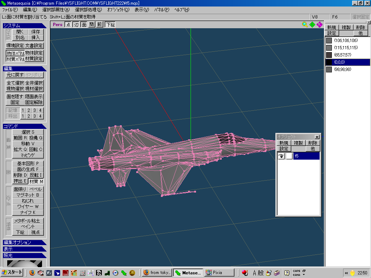Click 元に戻す undo button
Screen dimensions: 371x278
point(15,75)
